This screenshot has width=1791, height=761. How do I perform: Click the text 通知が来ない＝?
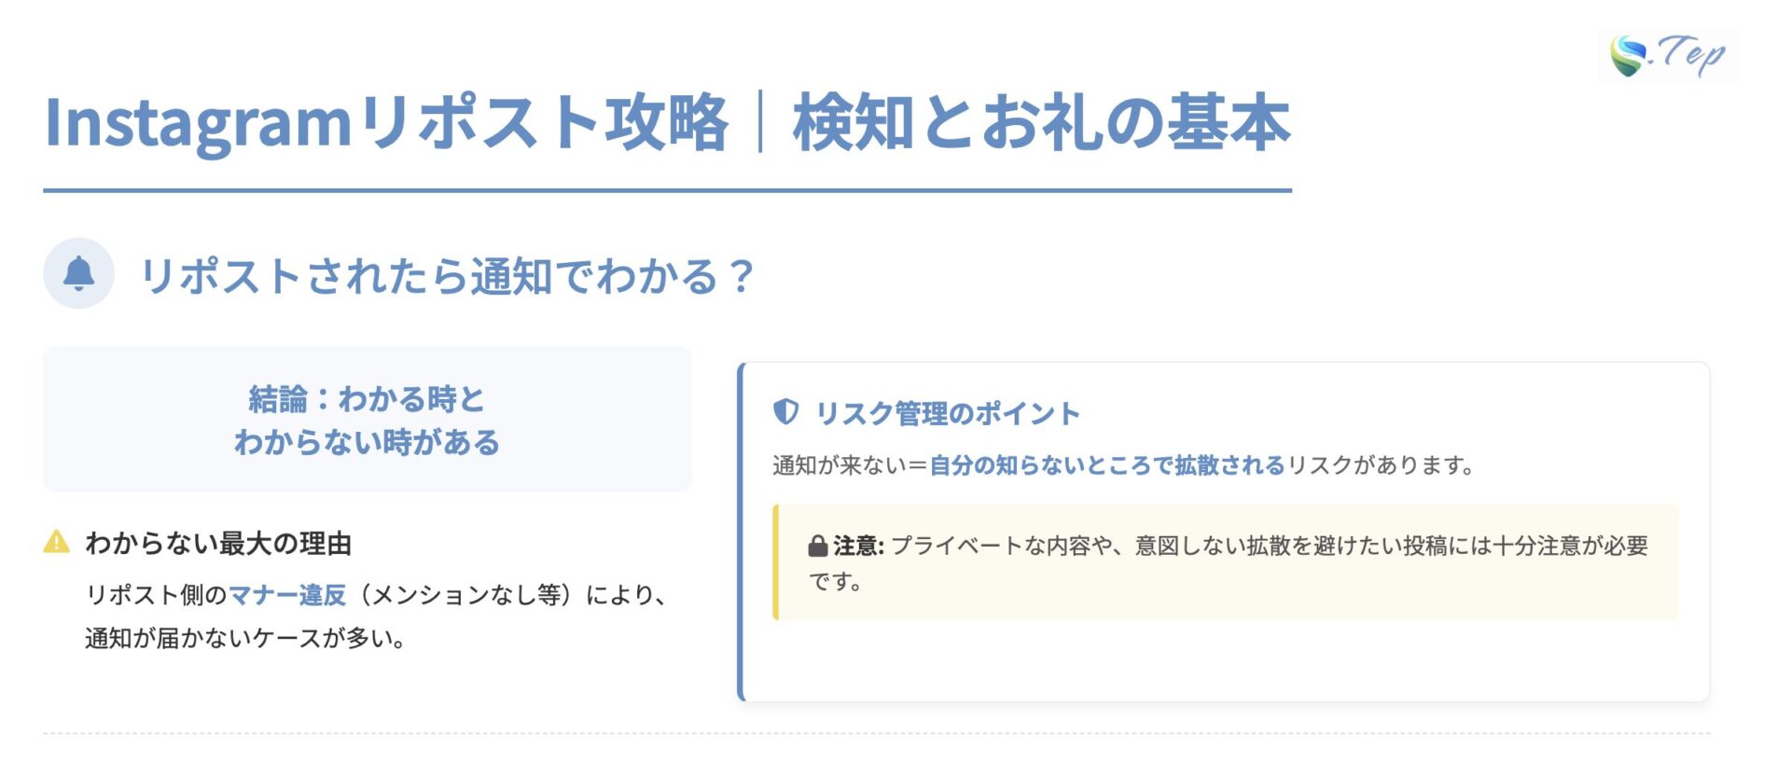pyautogui.click(x=850, y=465)
